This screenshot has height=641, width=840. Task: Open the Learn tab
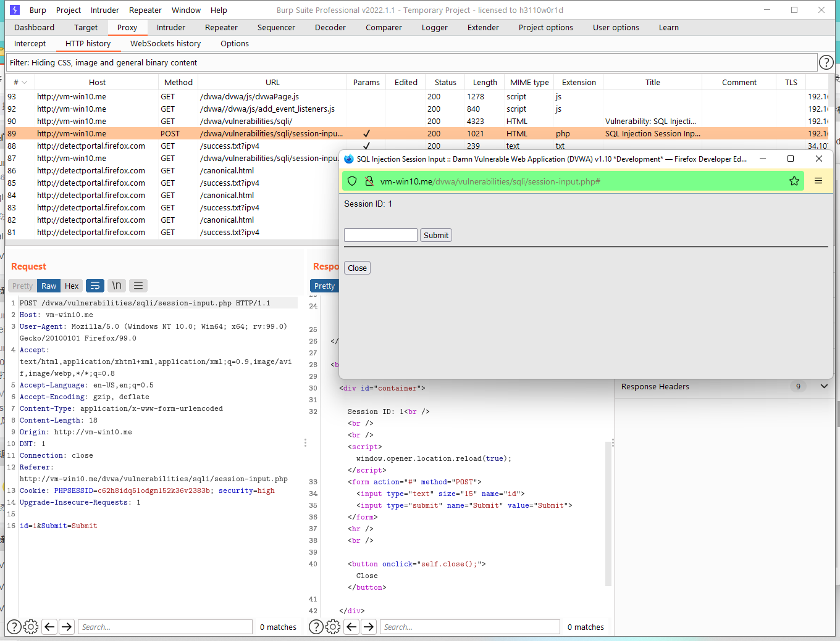pos(668,27)
